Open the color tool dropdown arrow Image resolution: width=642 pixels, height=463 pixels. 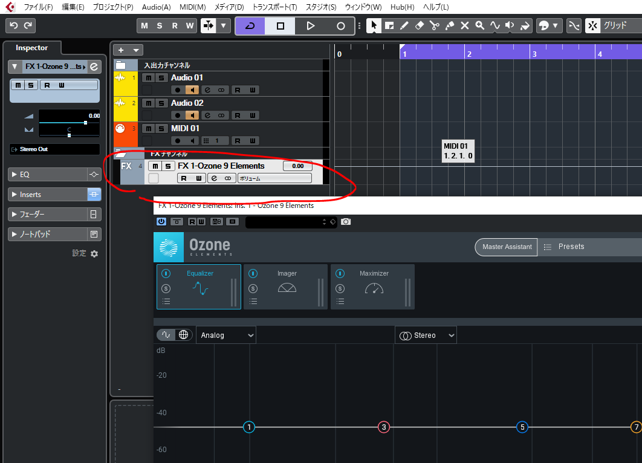tap(555, 26)
